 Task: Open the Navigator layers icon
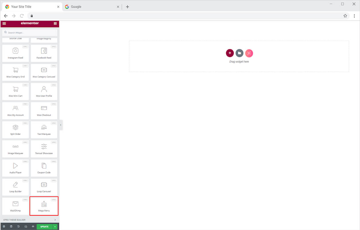click(x=11, y=227)
